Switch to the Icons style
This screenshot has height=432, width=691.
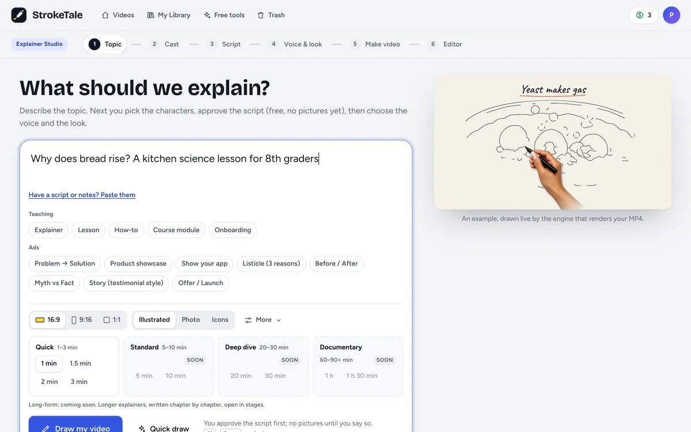[x=220, y=320]
